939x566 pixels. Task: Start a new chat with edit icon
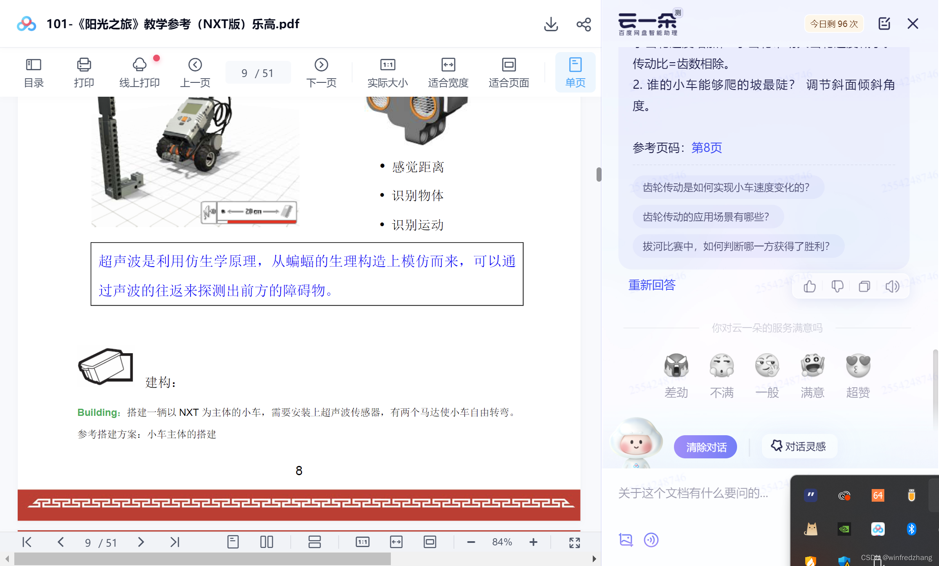coord(884,24)
